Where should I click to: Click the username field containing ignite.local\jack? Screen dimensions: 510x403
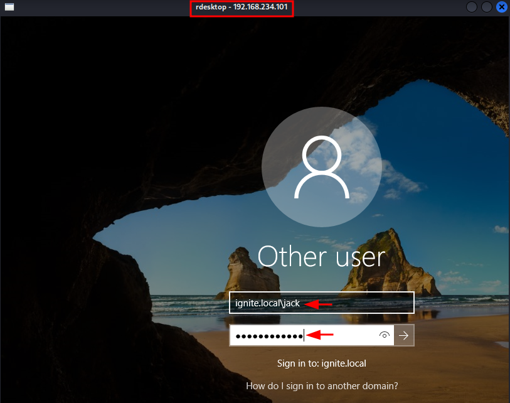[322, 303]
